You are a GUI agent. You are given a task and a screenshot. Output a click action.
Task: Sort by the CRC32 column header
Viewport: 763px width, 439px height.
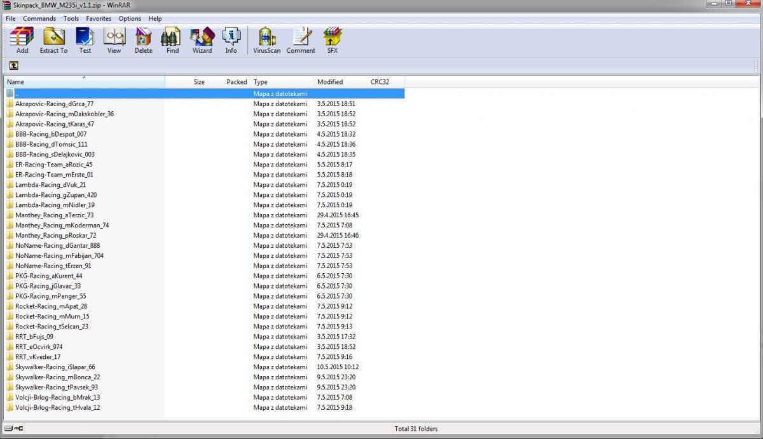[386, 82]
